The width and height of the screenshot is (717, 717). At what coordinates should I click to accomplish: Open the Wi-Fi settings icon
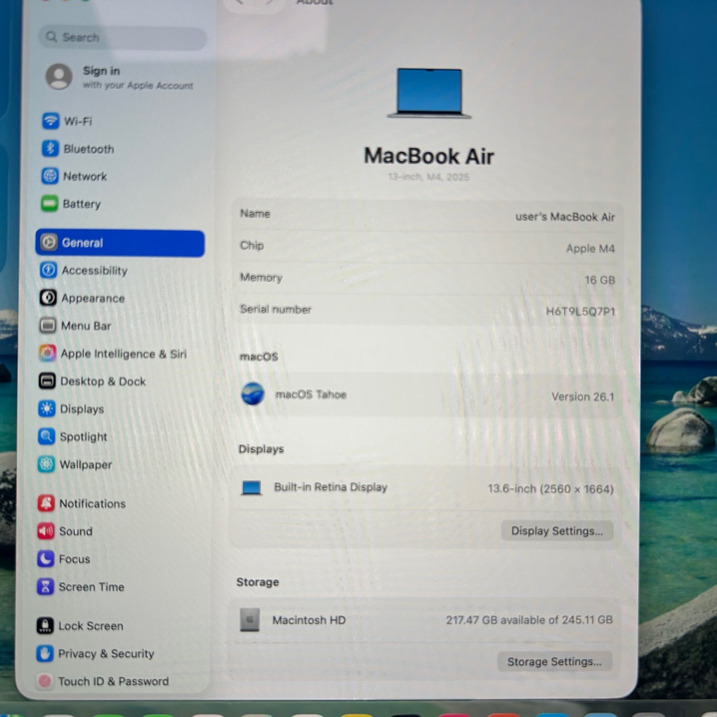click(50, 121)
